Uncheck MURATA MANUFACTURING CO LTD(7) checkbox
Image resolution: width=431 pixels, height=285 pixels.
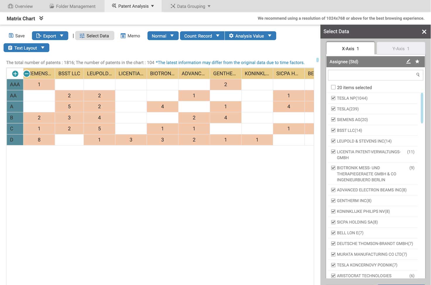[333, 254]
